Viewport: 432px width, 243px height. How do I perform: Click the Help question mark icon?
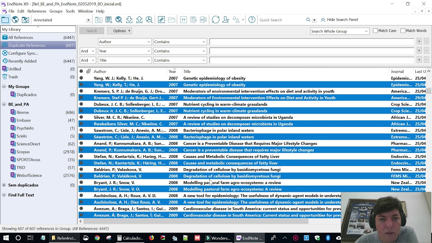pos(252,20)
